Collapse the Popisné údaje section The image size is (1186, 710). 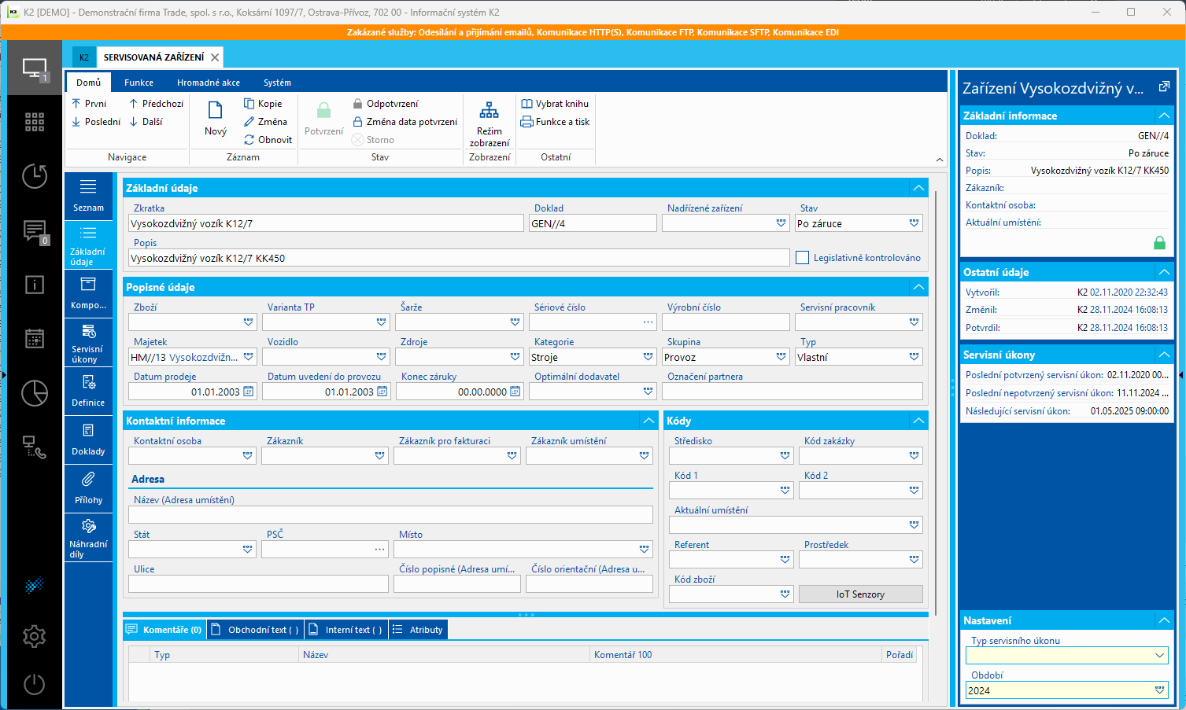pos(918,287)
